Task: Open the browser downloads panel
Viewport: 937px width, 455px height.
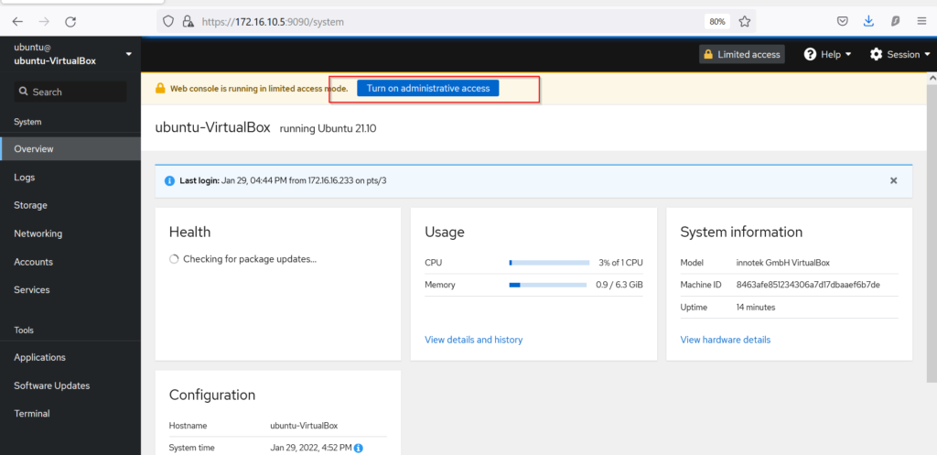Action: click(x=869, y=22)
